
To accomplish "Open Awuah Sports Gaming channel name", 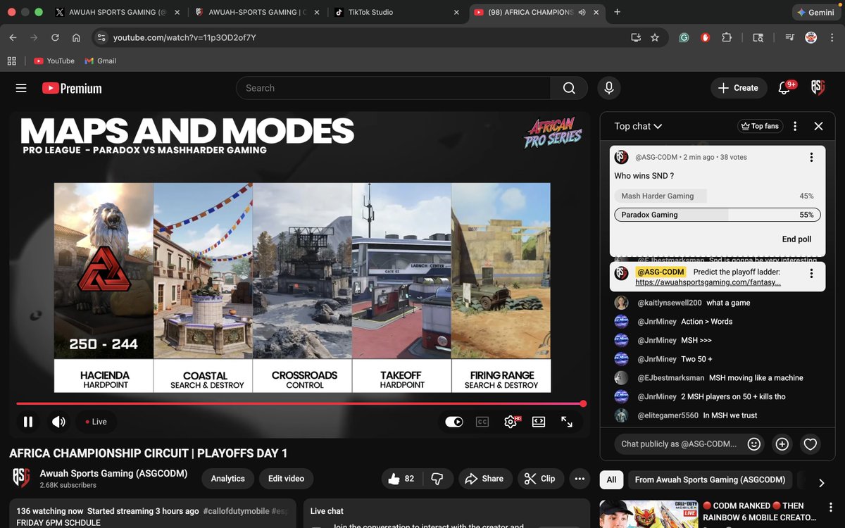I will click(113, 473).
